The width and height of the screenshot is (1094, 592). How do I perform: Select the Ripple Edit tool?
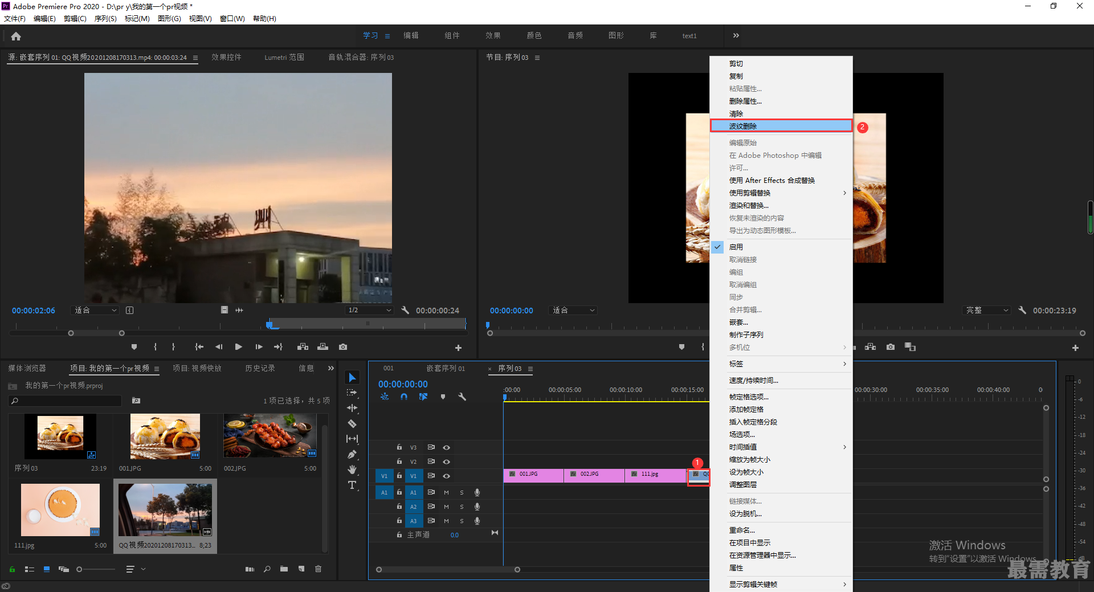[x=352, y=408]
